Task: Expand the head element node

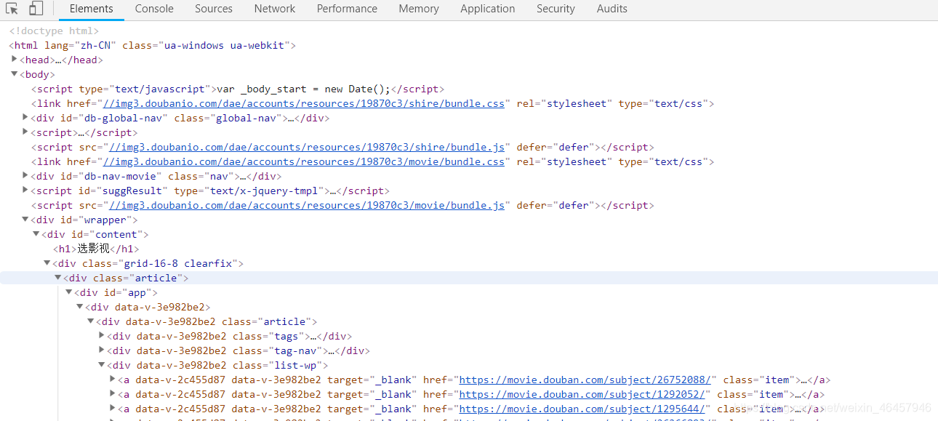Action: [x=15, y=60]
